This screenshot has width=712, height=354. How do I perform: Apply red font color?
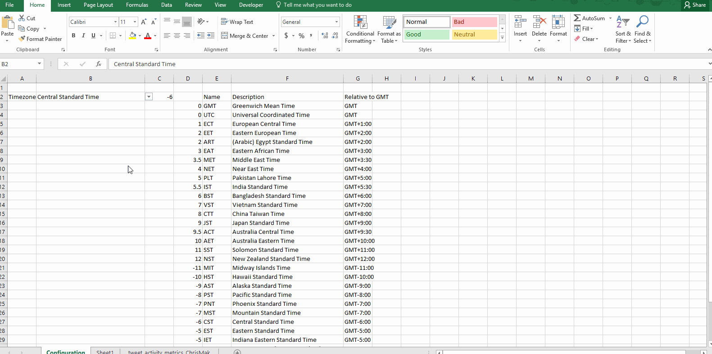[148, 36]
